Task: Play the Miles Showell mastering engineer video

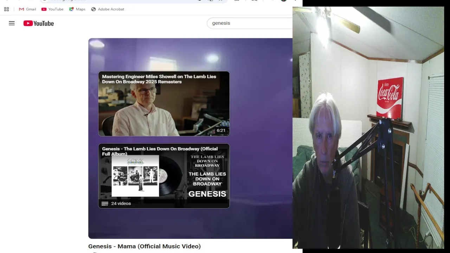Action: point(164,104)
